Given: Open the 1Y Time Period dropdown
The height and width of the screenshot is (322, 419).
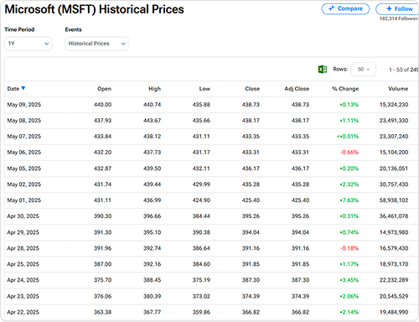Looking at the screenshot, I should (x=28, y=44).
